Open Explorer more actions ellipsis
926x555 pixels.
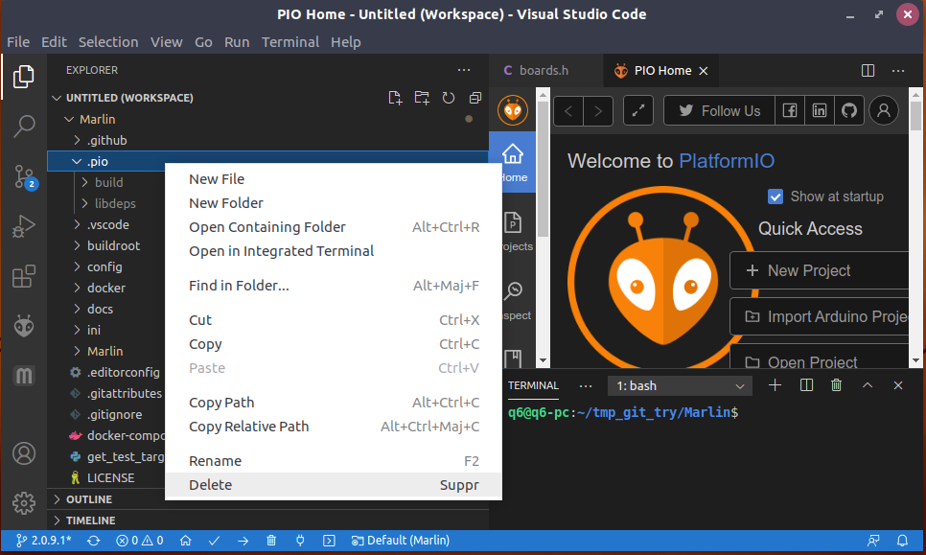pos(464,70)
